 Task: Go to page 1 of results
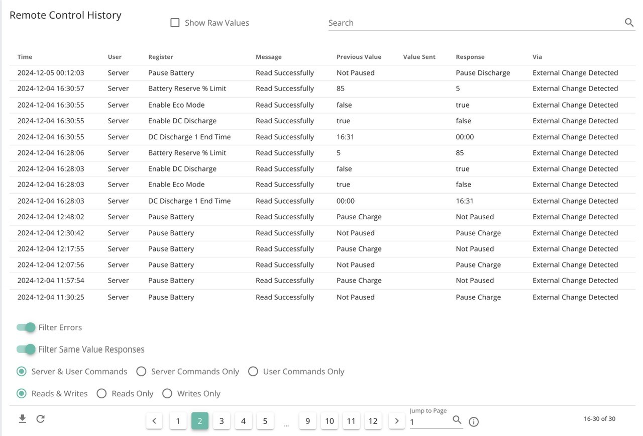coord(178,421)
